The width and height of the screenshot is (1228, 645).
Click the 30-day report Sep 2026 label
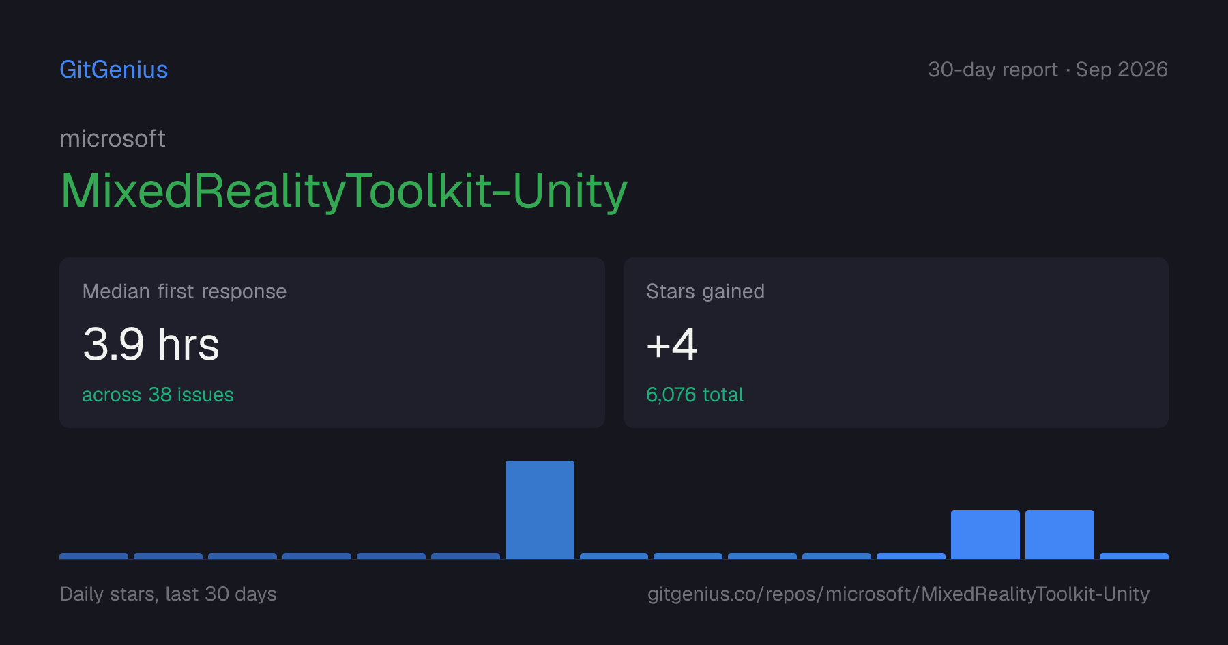point(1048,70)
